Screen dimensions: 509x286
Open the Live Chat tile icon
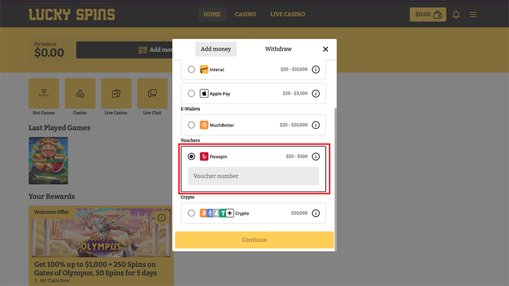click(x=152, y=93)
